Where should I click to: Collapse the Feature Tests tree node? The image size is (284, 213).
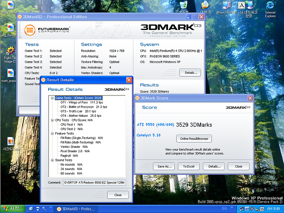tap(52, 133)
